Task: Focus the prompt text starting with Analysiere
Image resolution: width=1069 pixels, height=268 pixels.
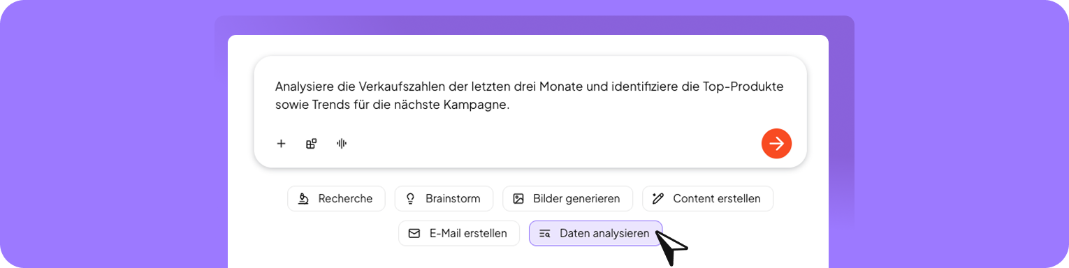Action: tap(529, 96)
